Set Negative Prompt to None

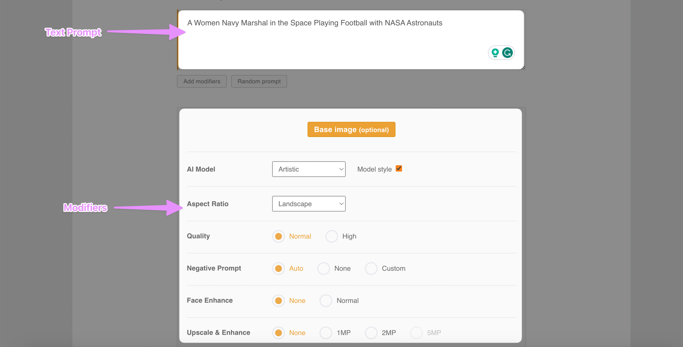(324, 268)
